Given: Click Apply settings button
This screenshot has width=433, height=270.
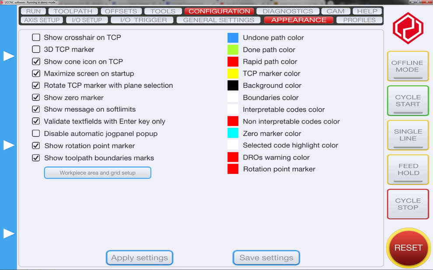Looking at the screenshot, I should pyautogui.click(x=140, y=258).
